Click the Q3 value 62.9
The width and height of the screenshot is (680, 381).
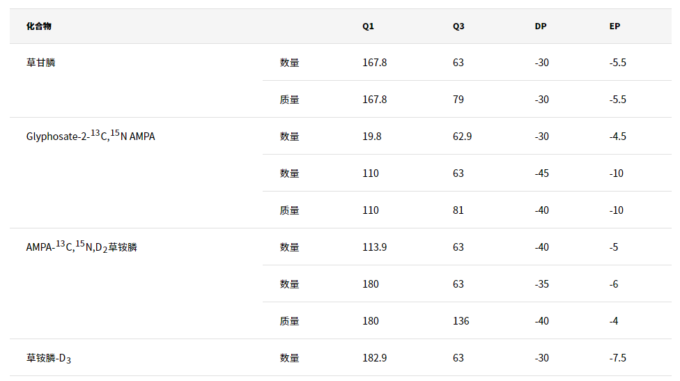pyautogui.click(x=462, y=137)
